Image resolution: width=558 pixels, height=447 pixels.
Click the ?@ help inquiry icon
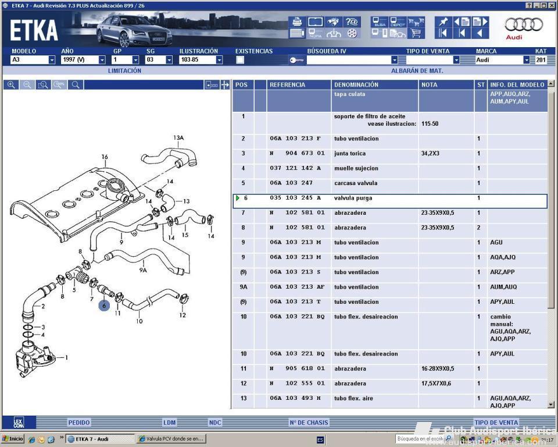click(x=352, y=22)
